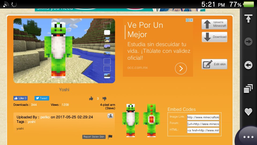Click the back view skin preview image
257x145 pixels.
pos(151,120)
